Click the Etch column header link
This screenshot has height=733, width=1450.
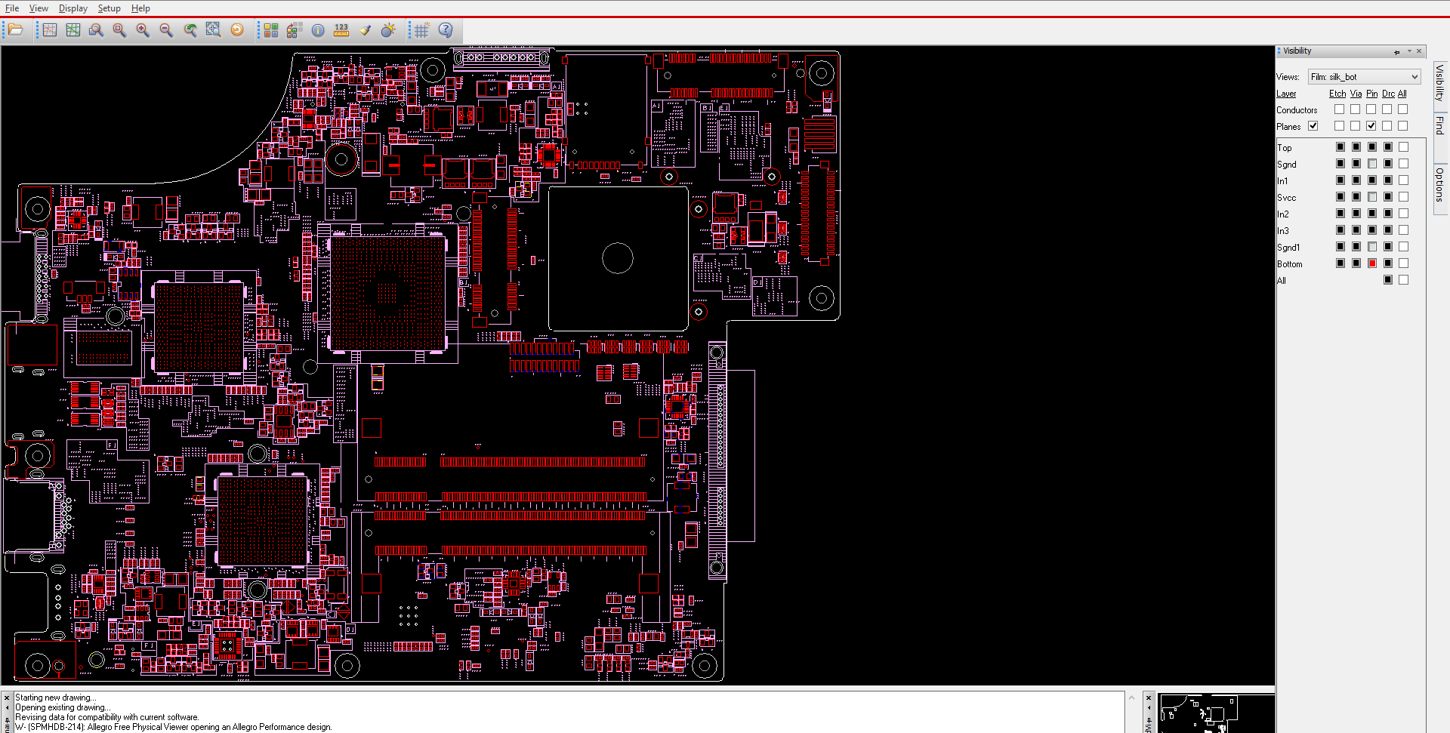1337,94
